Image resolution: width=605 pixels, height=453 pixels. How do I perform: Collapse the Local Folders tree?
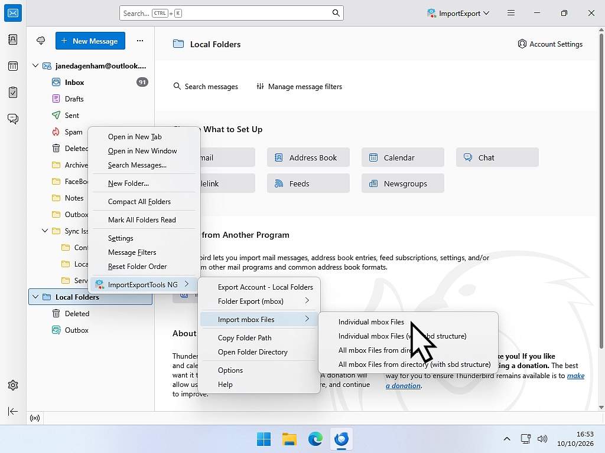click(x=35, y=297)
